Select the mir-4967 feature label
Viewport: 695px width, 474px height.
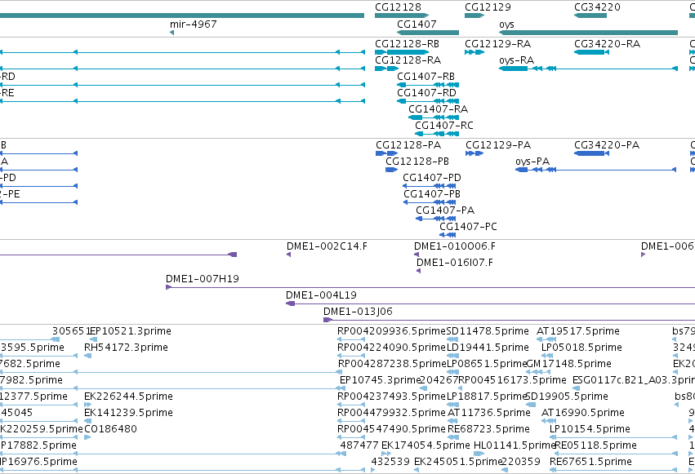pos(193,24)
